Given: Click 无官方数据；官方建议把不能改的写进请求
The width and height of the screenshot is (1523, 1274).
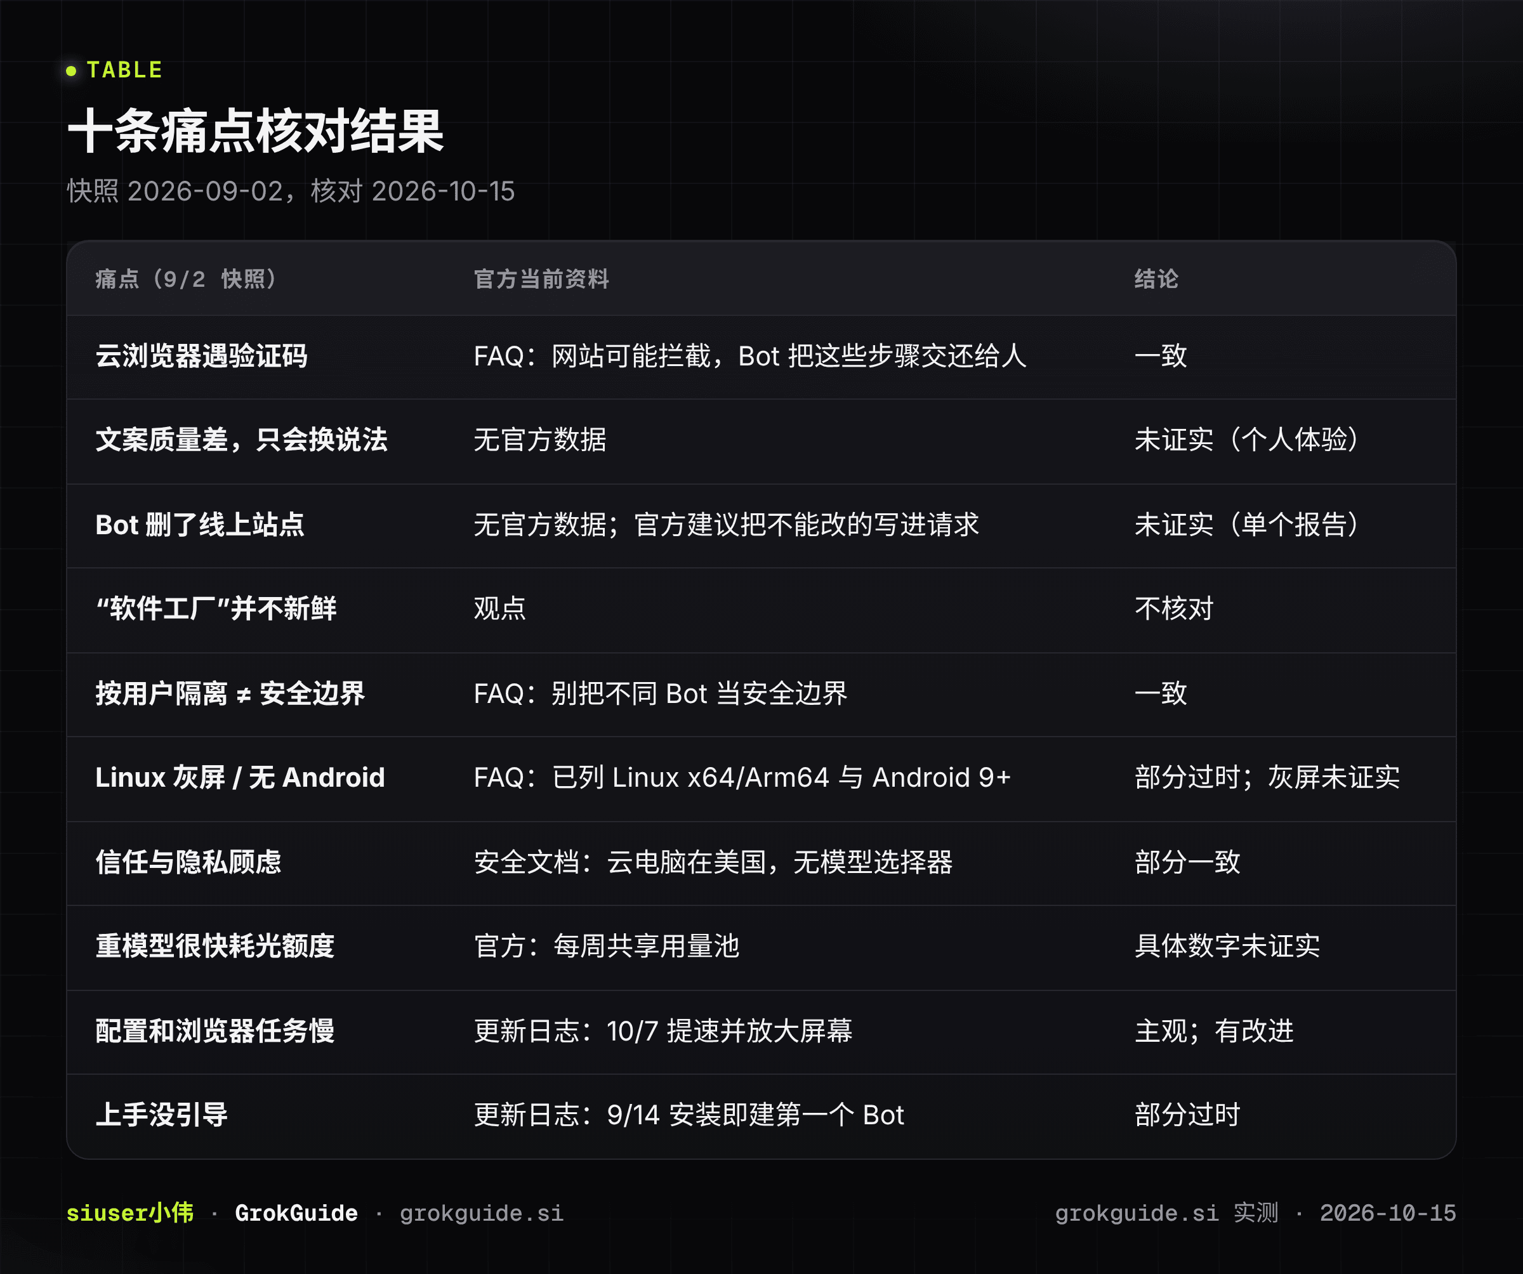Looking at the screenshot, I should pyautogui.click(x=726, y=524).
